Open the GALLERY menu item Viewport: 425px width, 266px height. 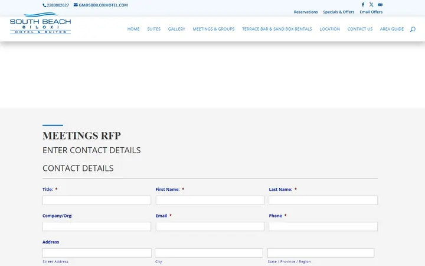coord(176,29)
